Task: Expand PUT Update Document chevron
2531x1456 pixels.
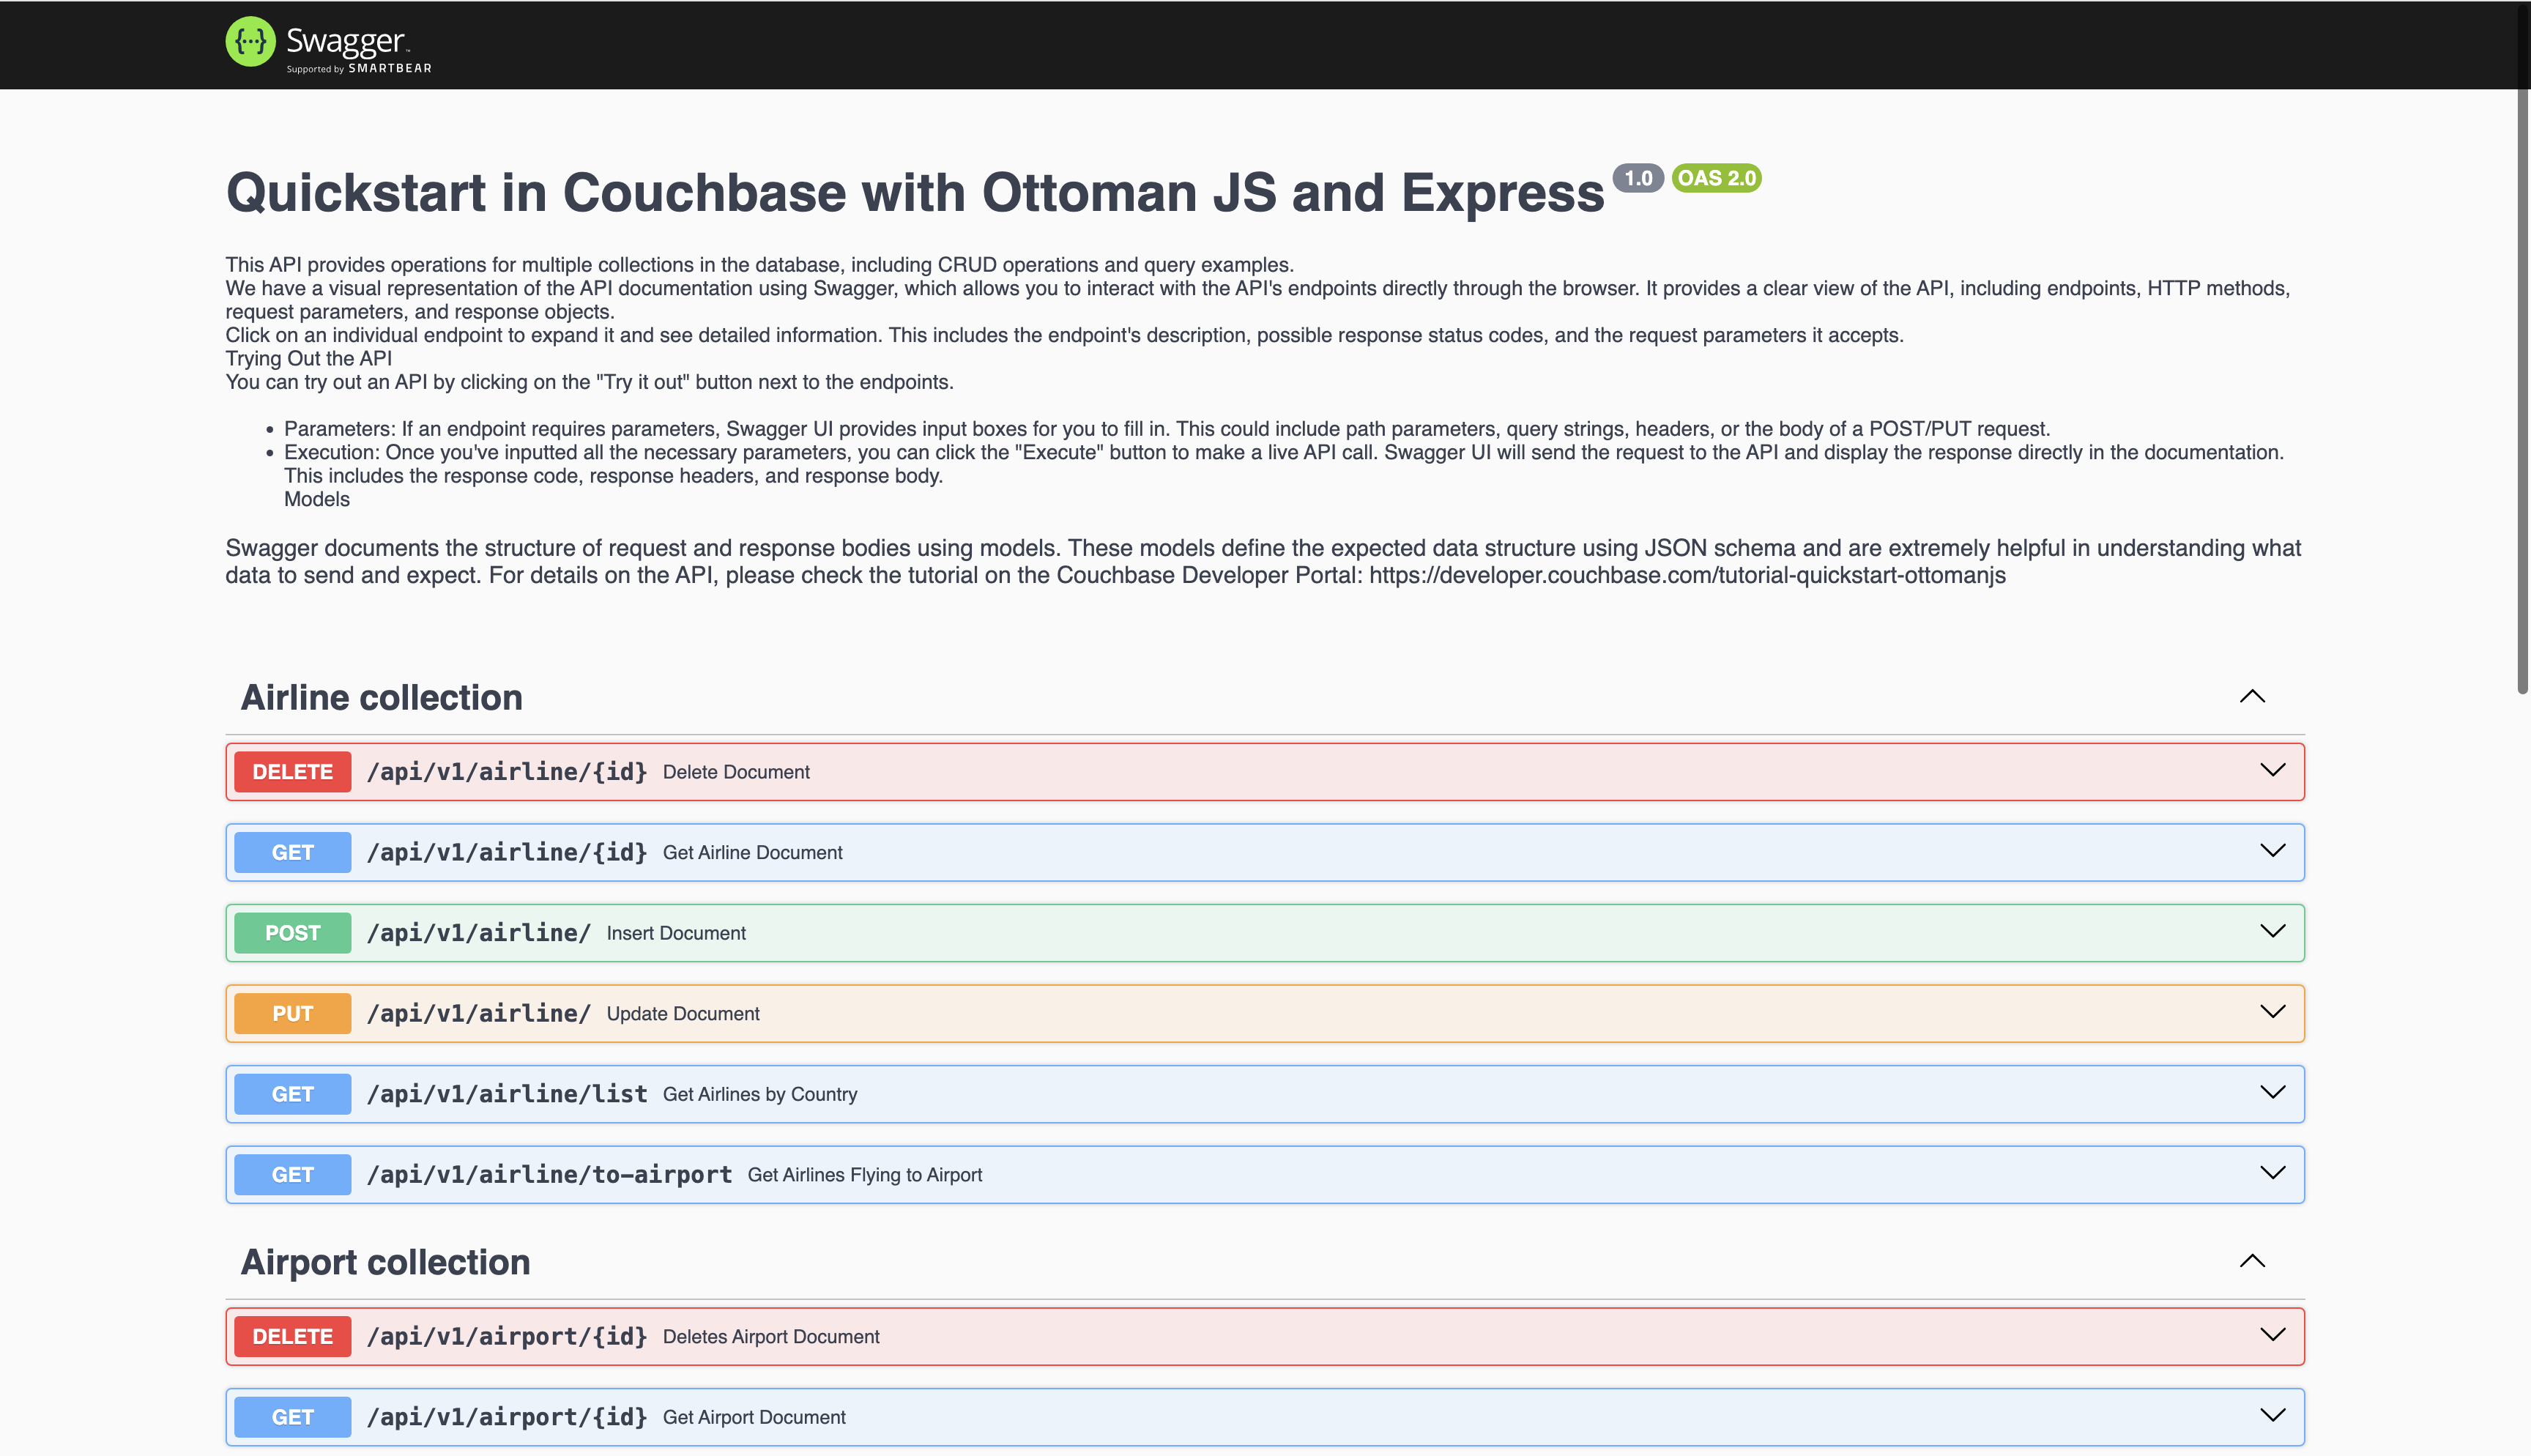Action: click(x=2272, y=1012)
